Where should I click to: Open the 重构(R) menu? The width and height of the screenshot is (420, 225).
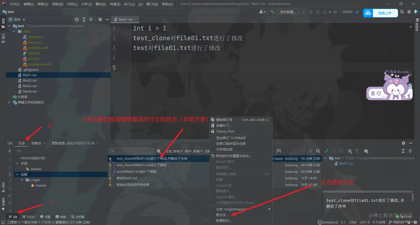pos(101,4)
